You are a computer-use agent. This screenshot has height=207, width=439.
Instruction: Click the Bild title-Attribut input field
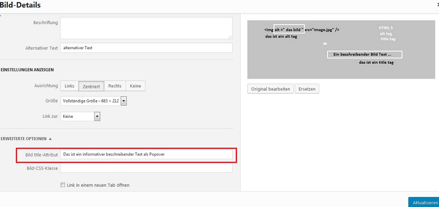146,154
